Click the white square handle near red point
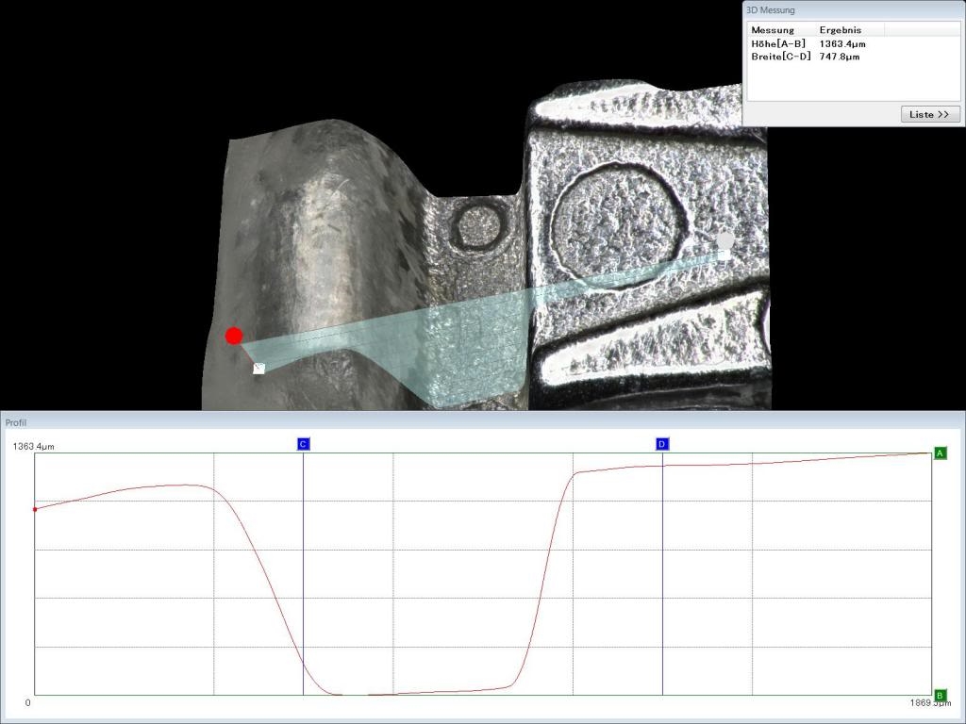This screenshot has width=966, height=724. (259, 369)
